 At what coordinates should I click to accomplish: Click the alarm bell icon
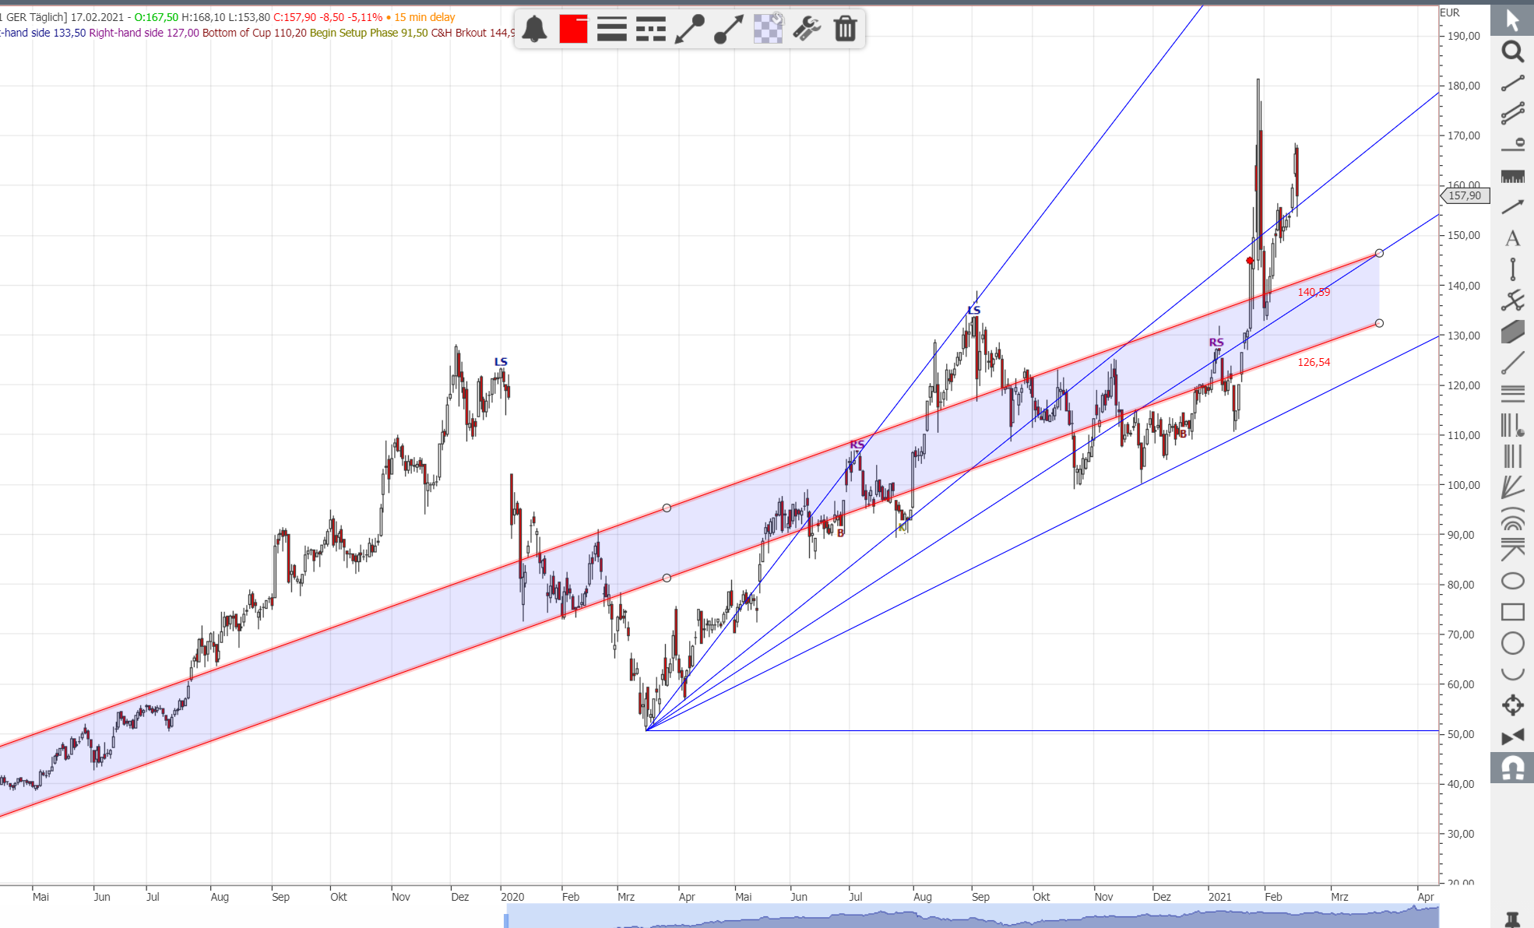click(534, 29)
